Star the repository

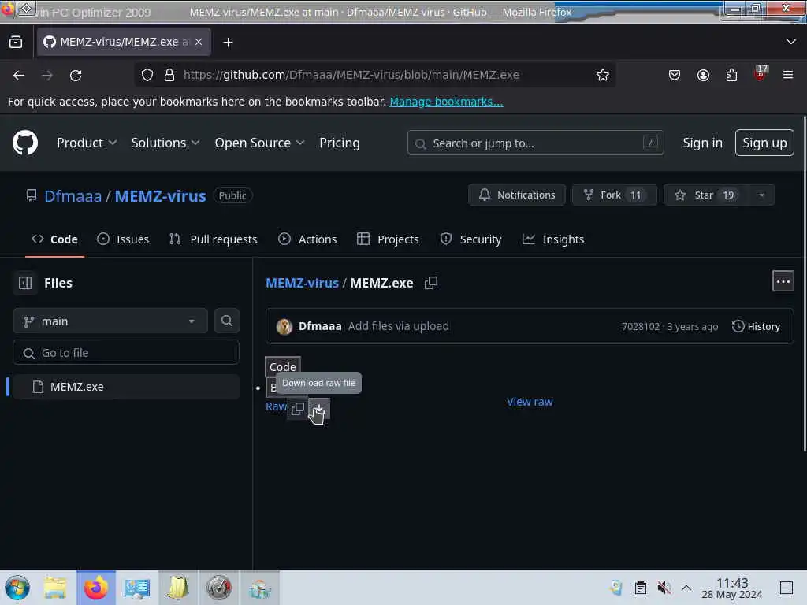(x=705, y=195)
